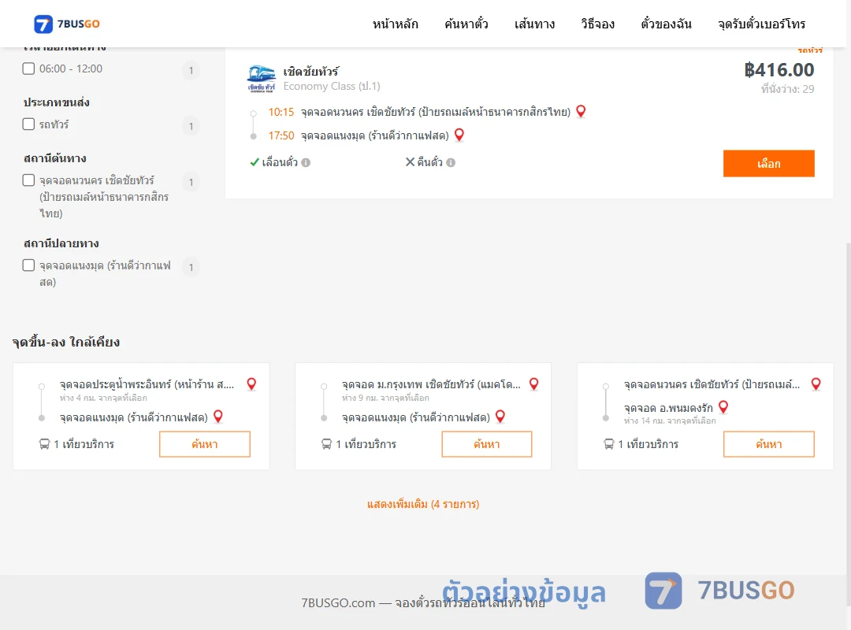The height and width of the screenshot is (630, 851).
Task: Open the หน้าหลัก menu item
Action: click(395, 24)
